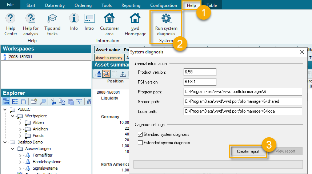Screen dimensions: 312x174
Task: Click the Info icon in ribbon
Action: [74, 22]
